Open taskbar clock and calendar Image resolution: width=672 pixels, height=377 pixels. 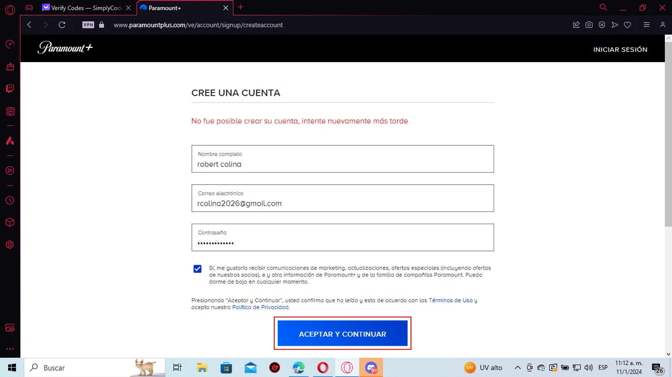click(x=629, y=368)
